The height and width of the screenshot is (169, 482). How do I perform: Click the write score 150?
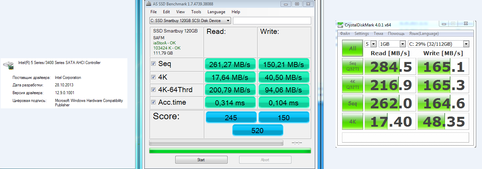tap(284, 118)
